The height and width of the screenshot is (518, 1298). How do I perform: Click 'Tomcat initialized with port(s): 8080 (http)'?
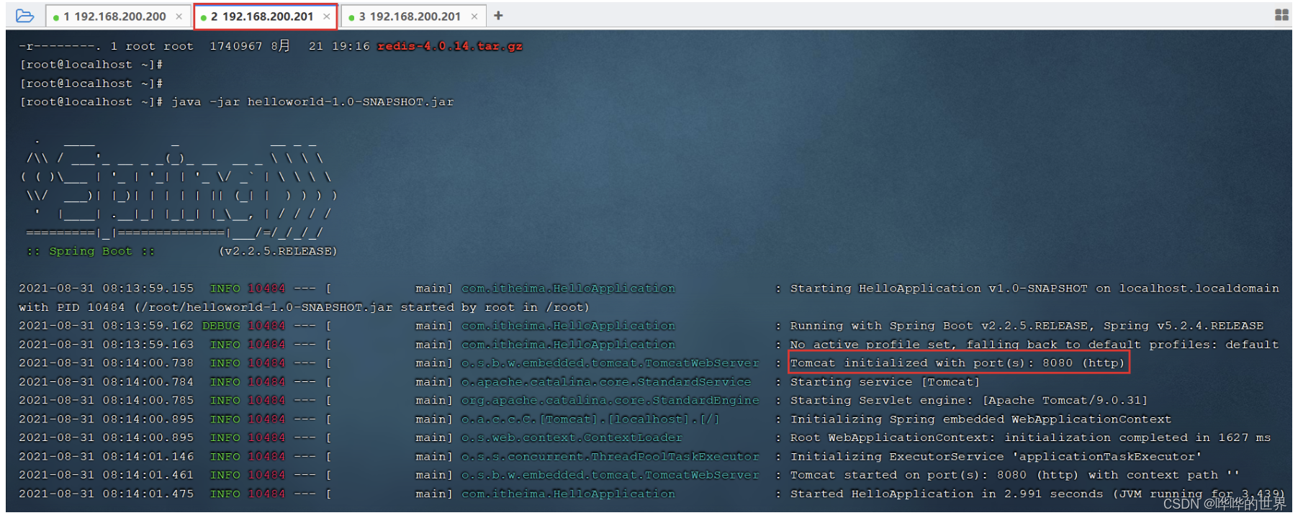pos(957,363)
